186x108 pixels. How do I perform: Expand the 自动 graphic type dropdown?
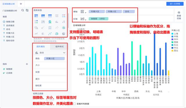64,53
